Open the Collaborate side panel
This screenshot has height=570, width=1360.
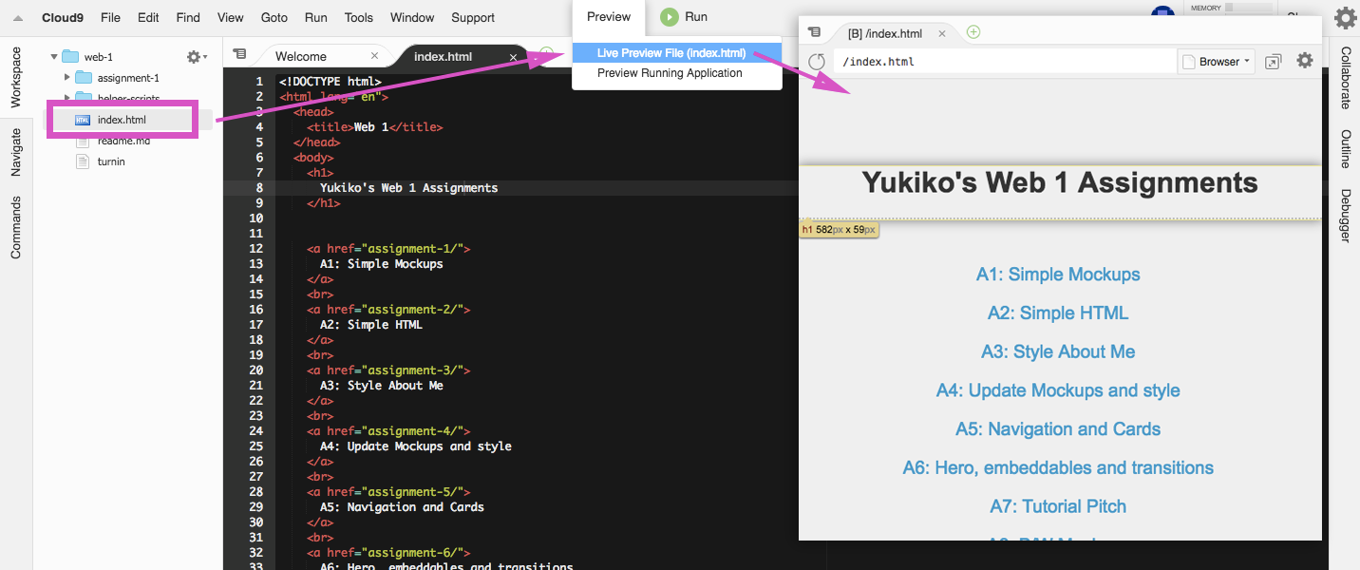coord(1346,77)
